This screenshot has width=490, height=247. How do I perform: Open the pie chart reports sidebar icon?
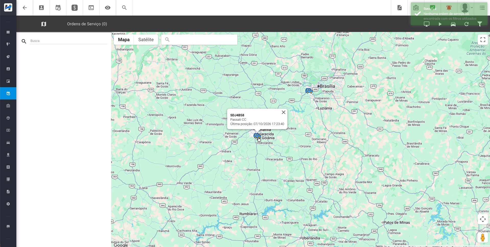(x=8, y=57)
